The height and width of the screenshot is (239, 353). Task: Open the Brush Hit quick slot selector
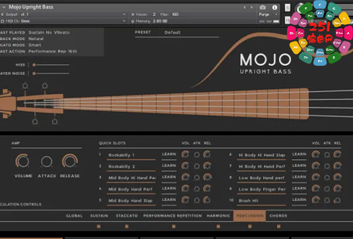[261, 201]
